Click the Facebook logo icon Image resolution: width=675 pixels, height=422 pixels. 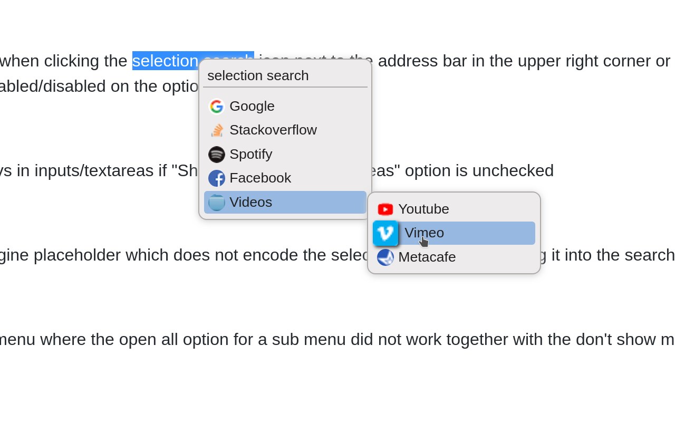coord(217,178)
